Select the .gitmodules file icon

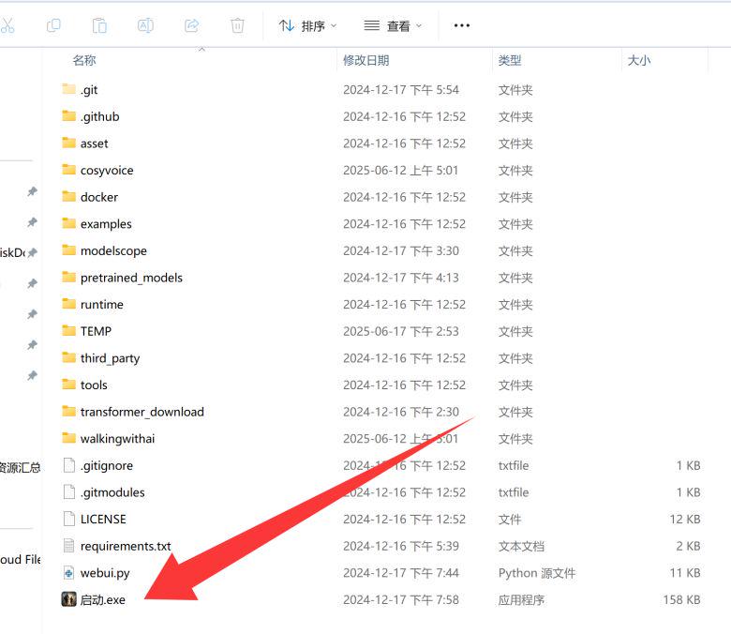tap(69, 491)
